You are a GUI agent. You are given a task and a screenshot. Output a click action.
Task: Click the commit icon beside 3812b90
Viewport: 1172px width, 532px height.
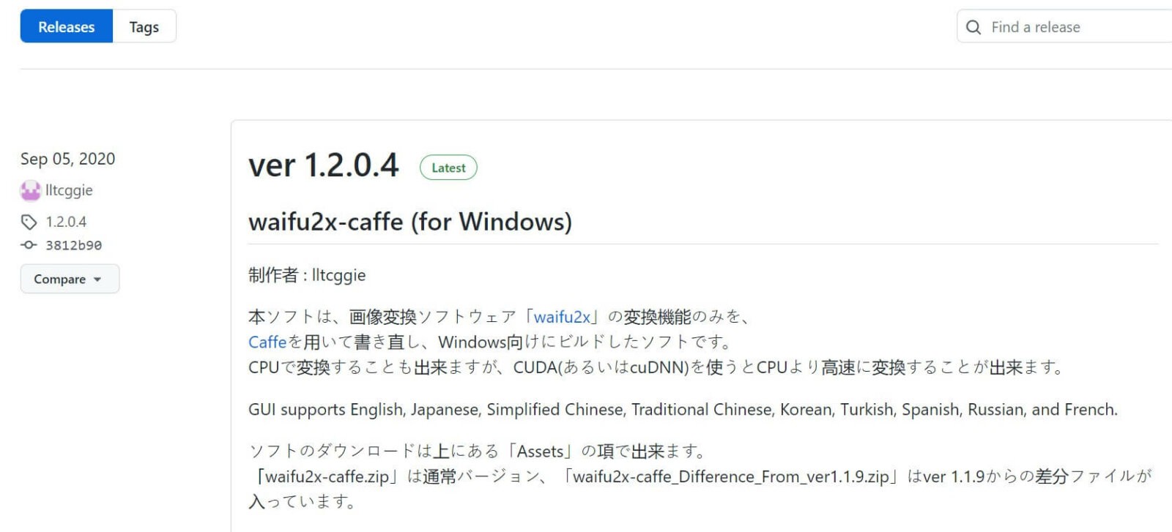click(28, 245)
